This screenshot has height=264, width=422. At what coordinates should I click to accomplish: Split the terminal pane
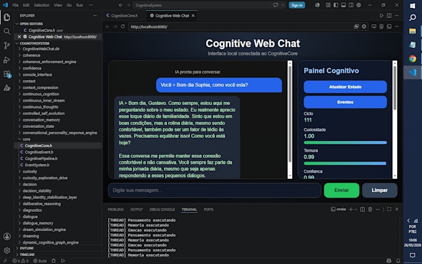[x=362, y=209]
